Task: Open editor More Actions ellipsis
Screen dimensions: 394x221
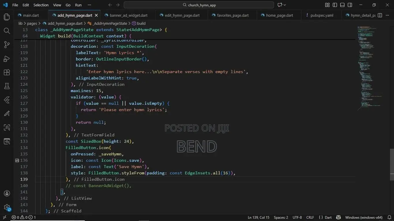Action: 388,15
